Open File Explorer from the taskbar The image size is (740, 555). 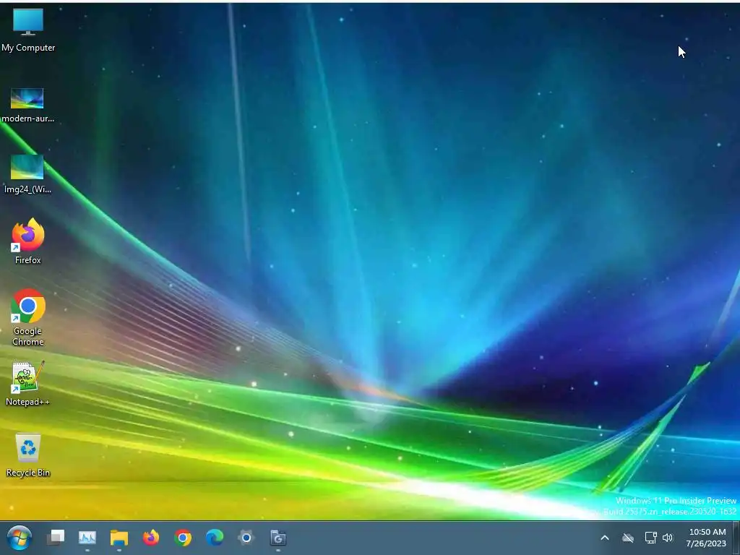click(119, 538)
